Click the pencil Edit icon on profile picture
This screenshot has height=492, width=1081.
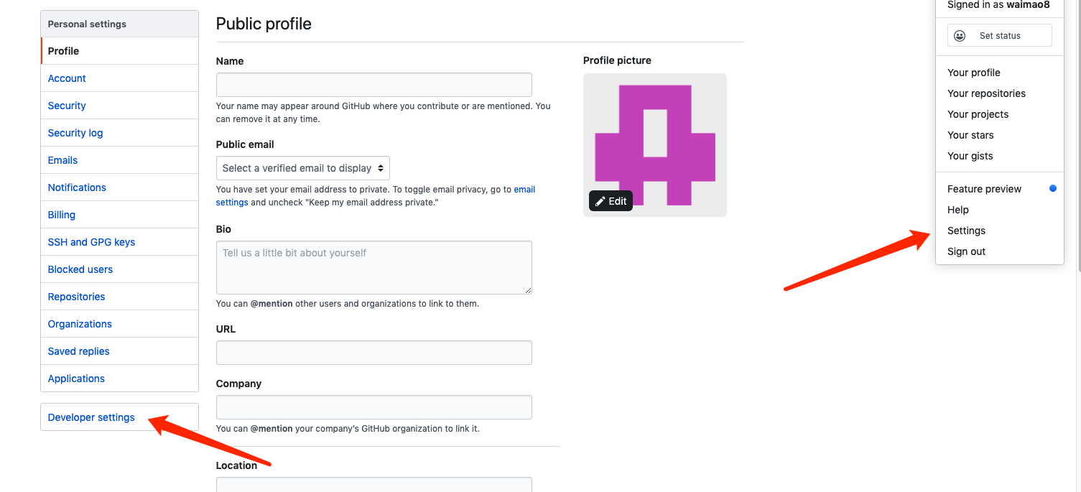point(600,202)
